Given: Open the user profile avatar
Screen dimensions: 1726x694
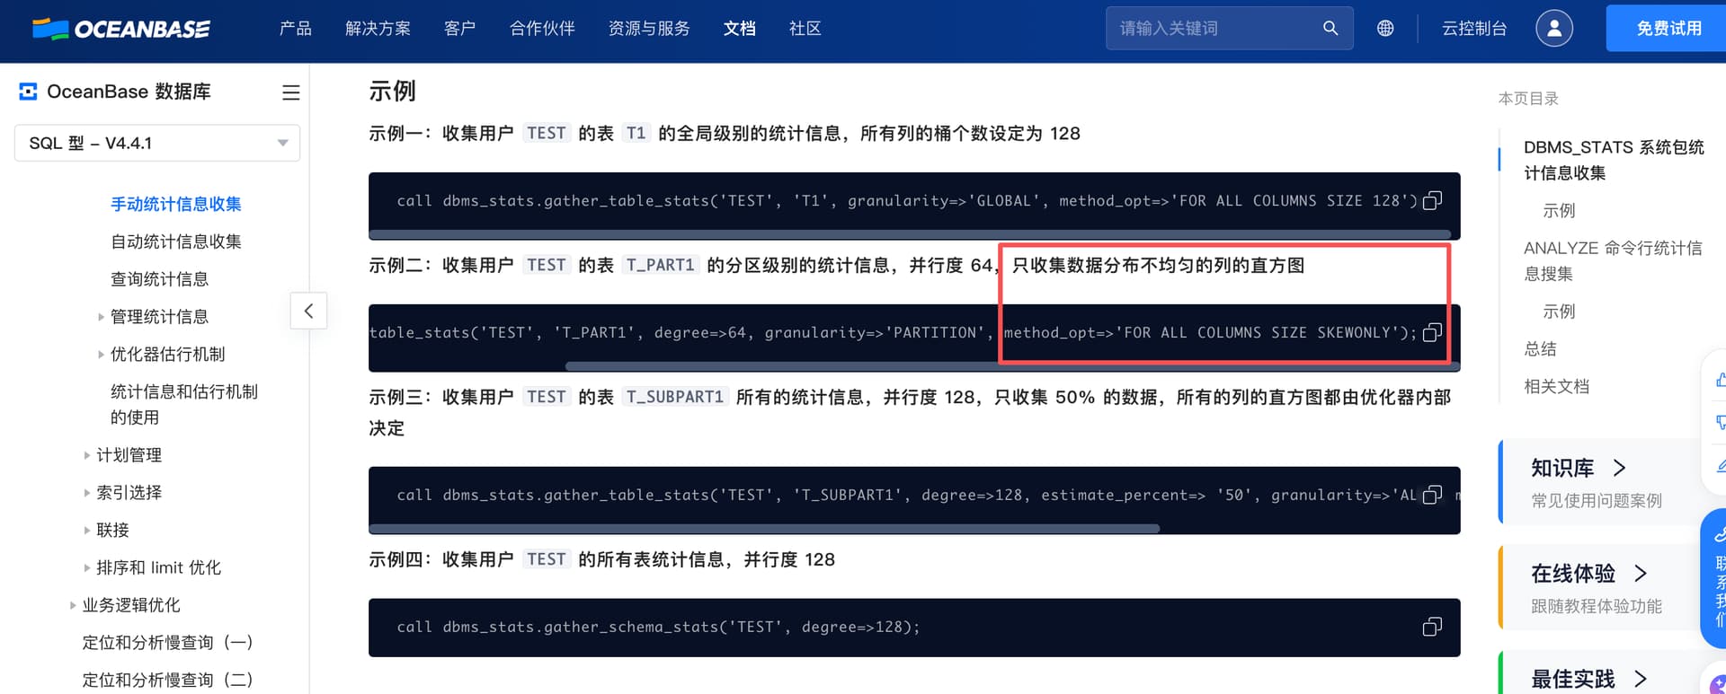Looking at the screenshot, I should click(x=1553, y=29).
